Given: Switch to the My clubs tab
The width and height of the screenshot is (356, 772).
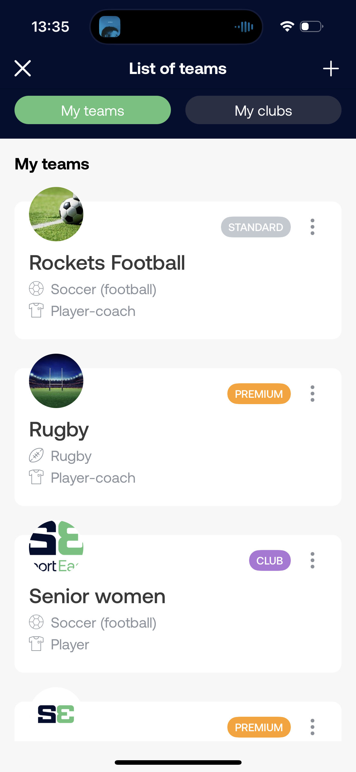Looking at the screenshot, I should [263, 110].
